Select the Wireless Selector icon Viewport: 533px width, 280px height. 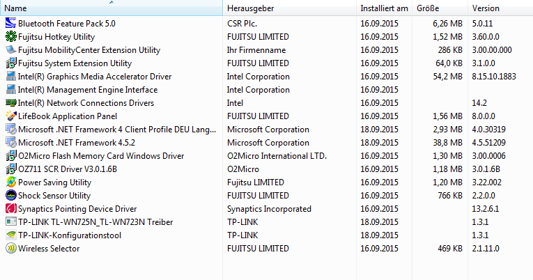[11, 249]
